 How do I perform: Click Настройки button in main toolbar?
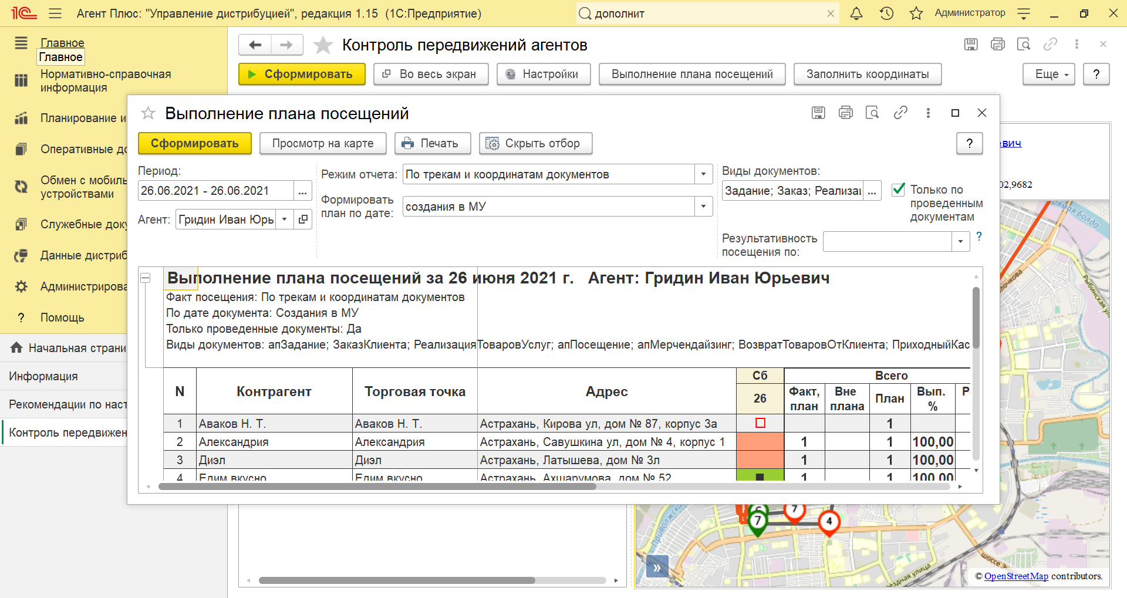click(x=544, y=74)
